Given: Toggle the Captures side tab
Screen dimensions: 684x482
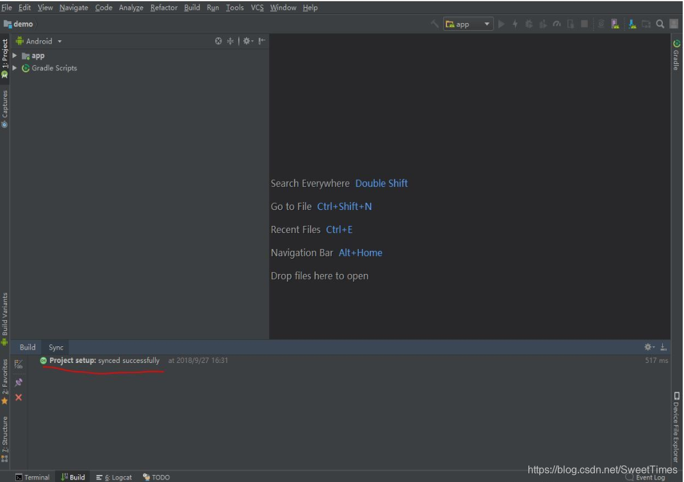Looking at the screenshot, I should pos(4,109).
